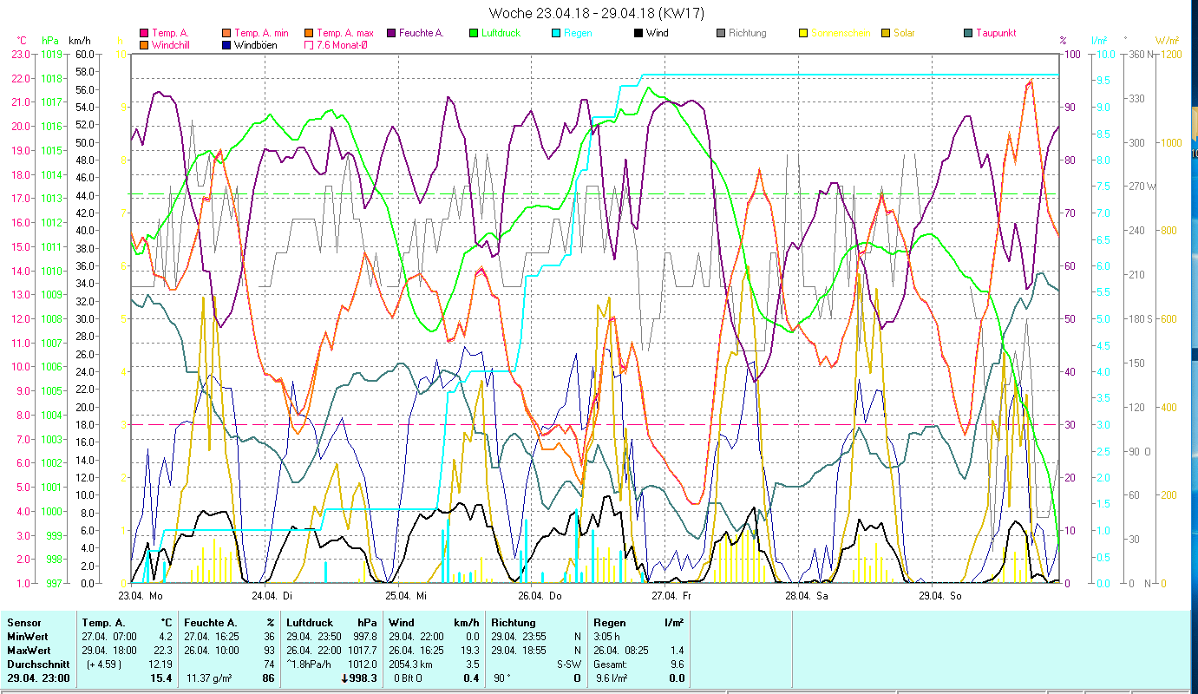The width and height of the screenshot is (1198, 694).
Task: Click the Temp. A. legend color swatch
Action: (144, 33)
